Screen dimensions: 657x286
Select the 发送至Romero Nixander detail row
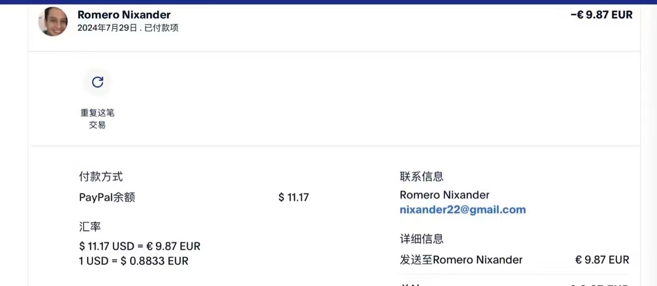coord(514,260)
